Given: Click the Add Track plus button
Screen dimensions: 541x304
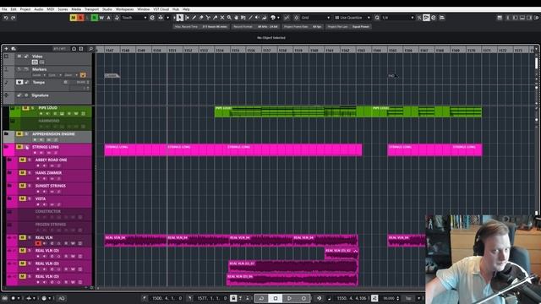Looking at the screenshot, I should click(x=6, y=49).
